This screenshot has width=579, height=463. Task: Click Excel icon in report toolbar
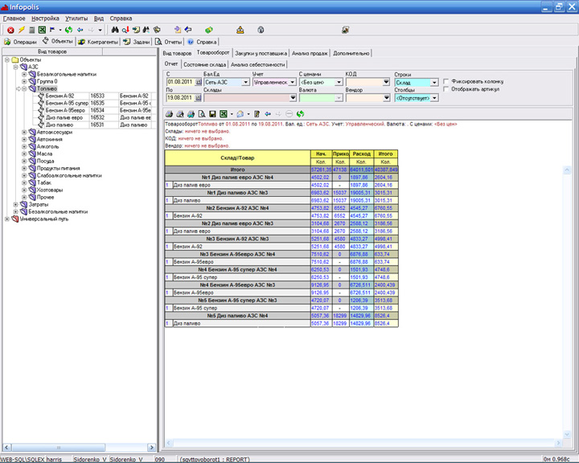tap(223, 114)
